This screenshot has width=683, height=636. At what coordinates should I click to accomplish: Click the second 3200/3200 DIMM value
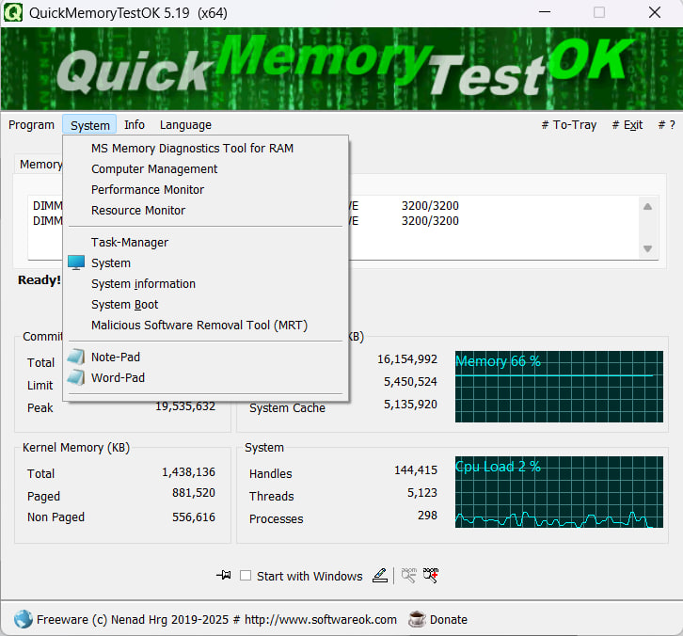430,221
